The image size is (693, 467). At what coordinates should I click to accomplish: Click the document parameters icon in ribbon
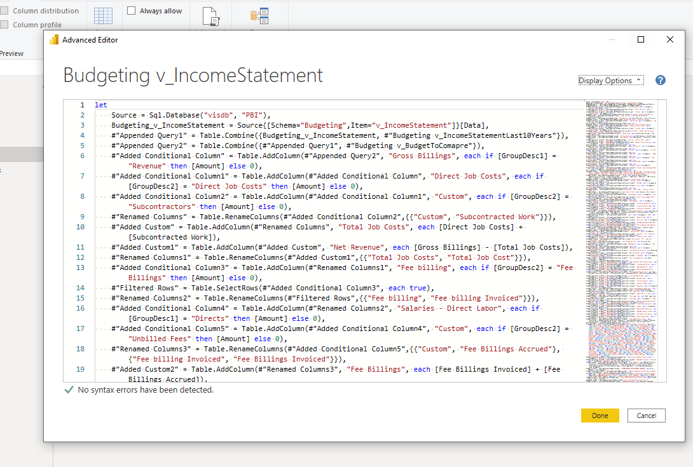(211, 17)
